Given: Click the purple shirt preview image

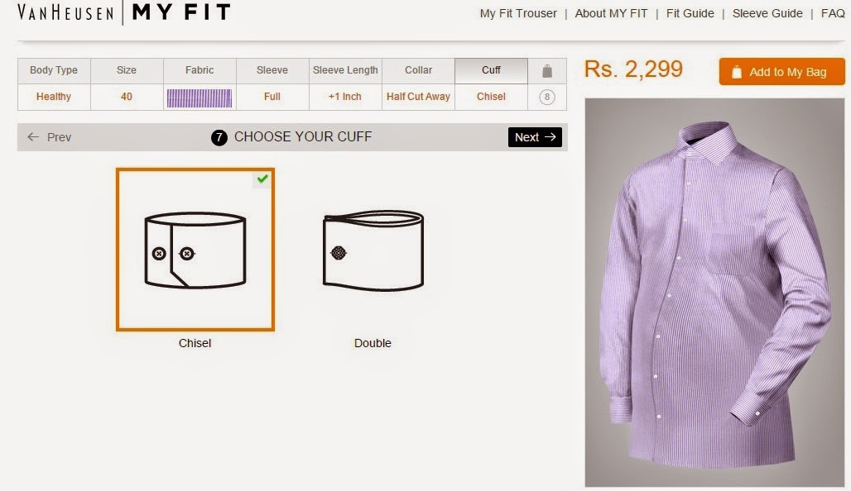Looking at the screenshot, I should click(714, 293).
